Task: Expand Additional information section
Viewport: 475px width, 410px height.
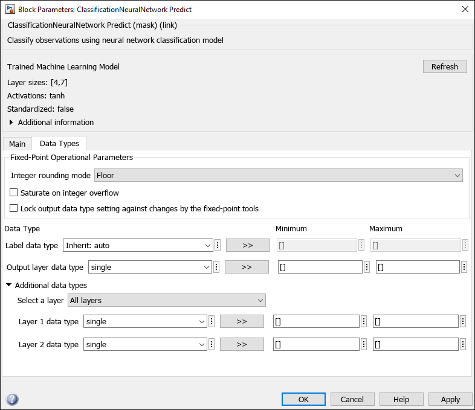Action: click(x=11, y=123)
